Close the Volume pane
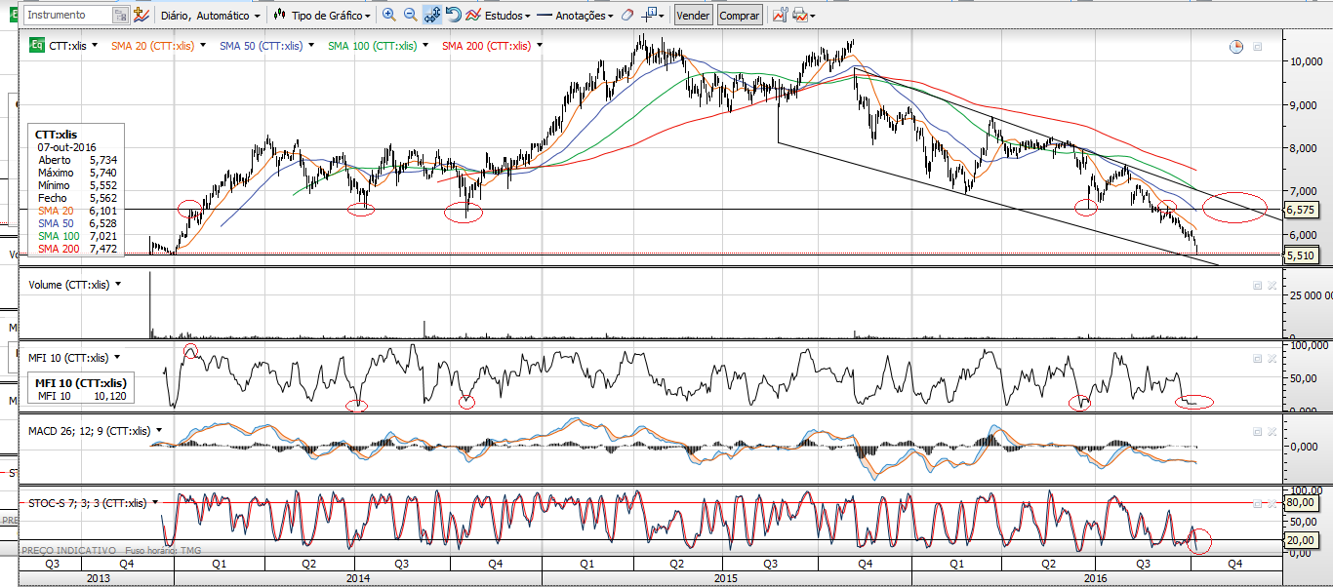The image size is (1333, 587). pos(1272,285)
